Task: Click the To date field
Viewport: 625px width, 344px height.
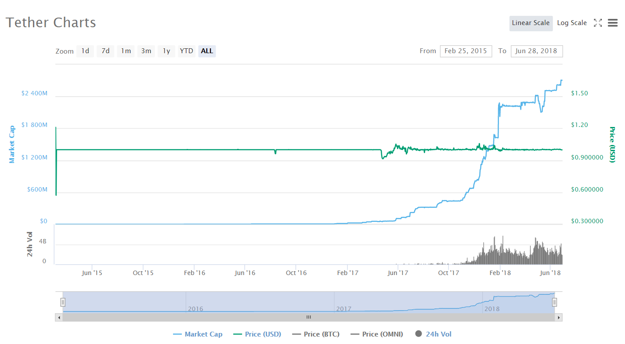Action: tap(536, 51)
